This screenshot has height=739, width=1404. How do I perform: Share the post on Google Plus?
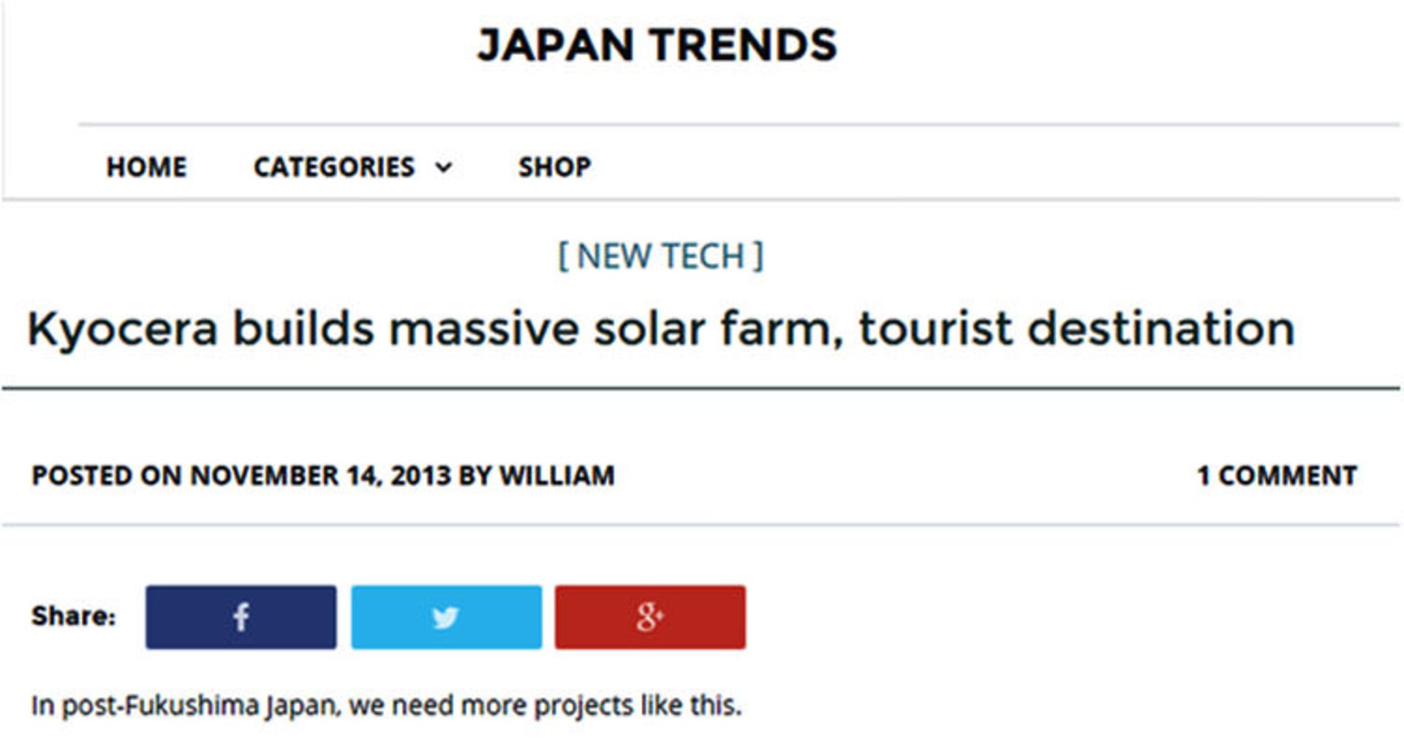[x=650, y=617]
